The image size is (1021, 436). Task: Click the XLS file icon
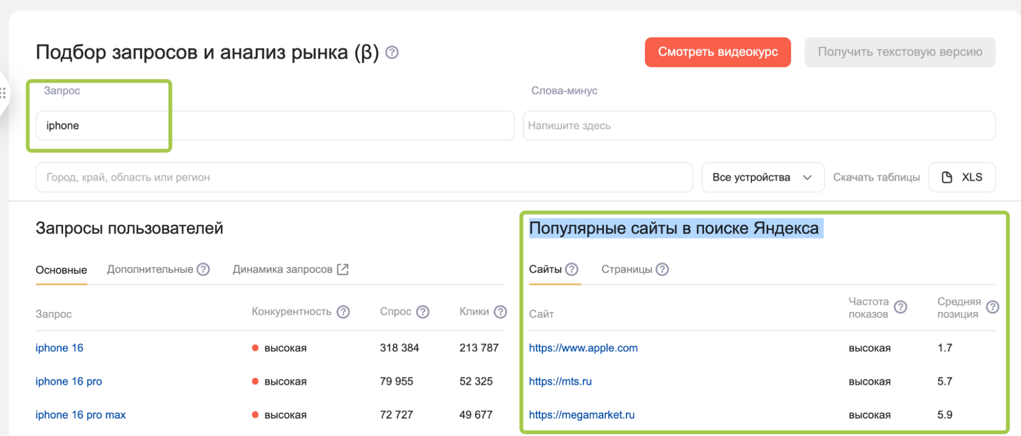pyautogui.click(x=947, y=177)
